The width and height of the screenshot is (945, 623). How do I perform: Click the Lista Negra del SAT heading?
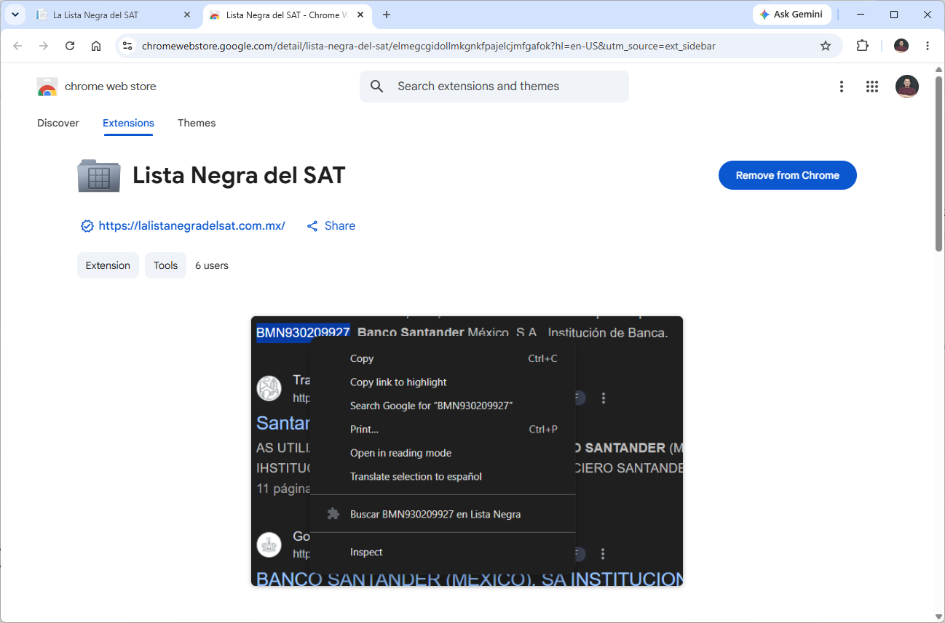[x=239, y=175]
